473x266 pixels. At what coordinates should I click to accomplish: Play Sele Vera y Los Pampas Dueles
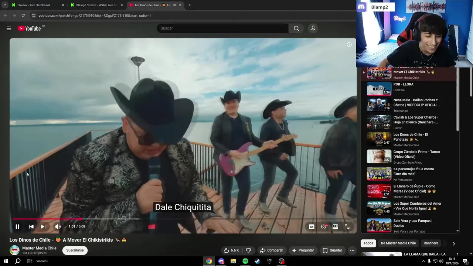pos(409,226)
